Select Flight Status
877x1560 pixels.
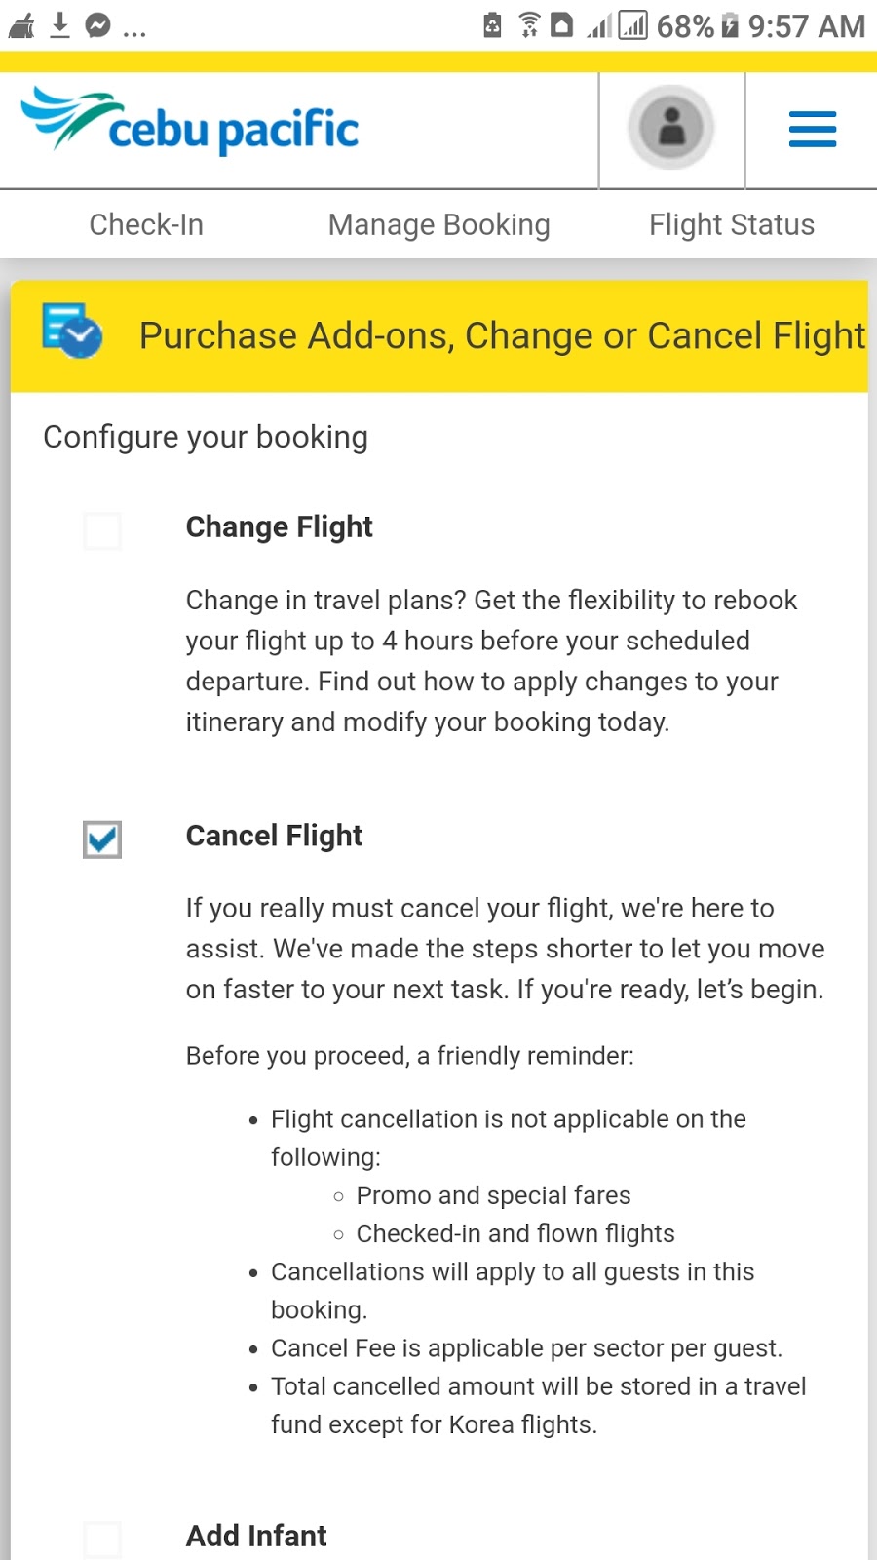point(732,224)
